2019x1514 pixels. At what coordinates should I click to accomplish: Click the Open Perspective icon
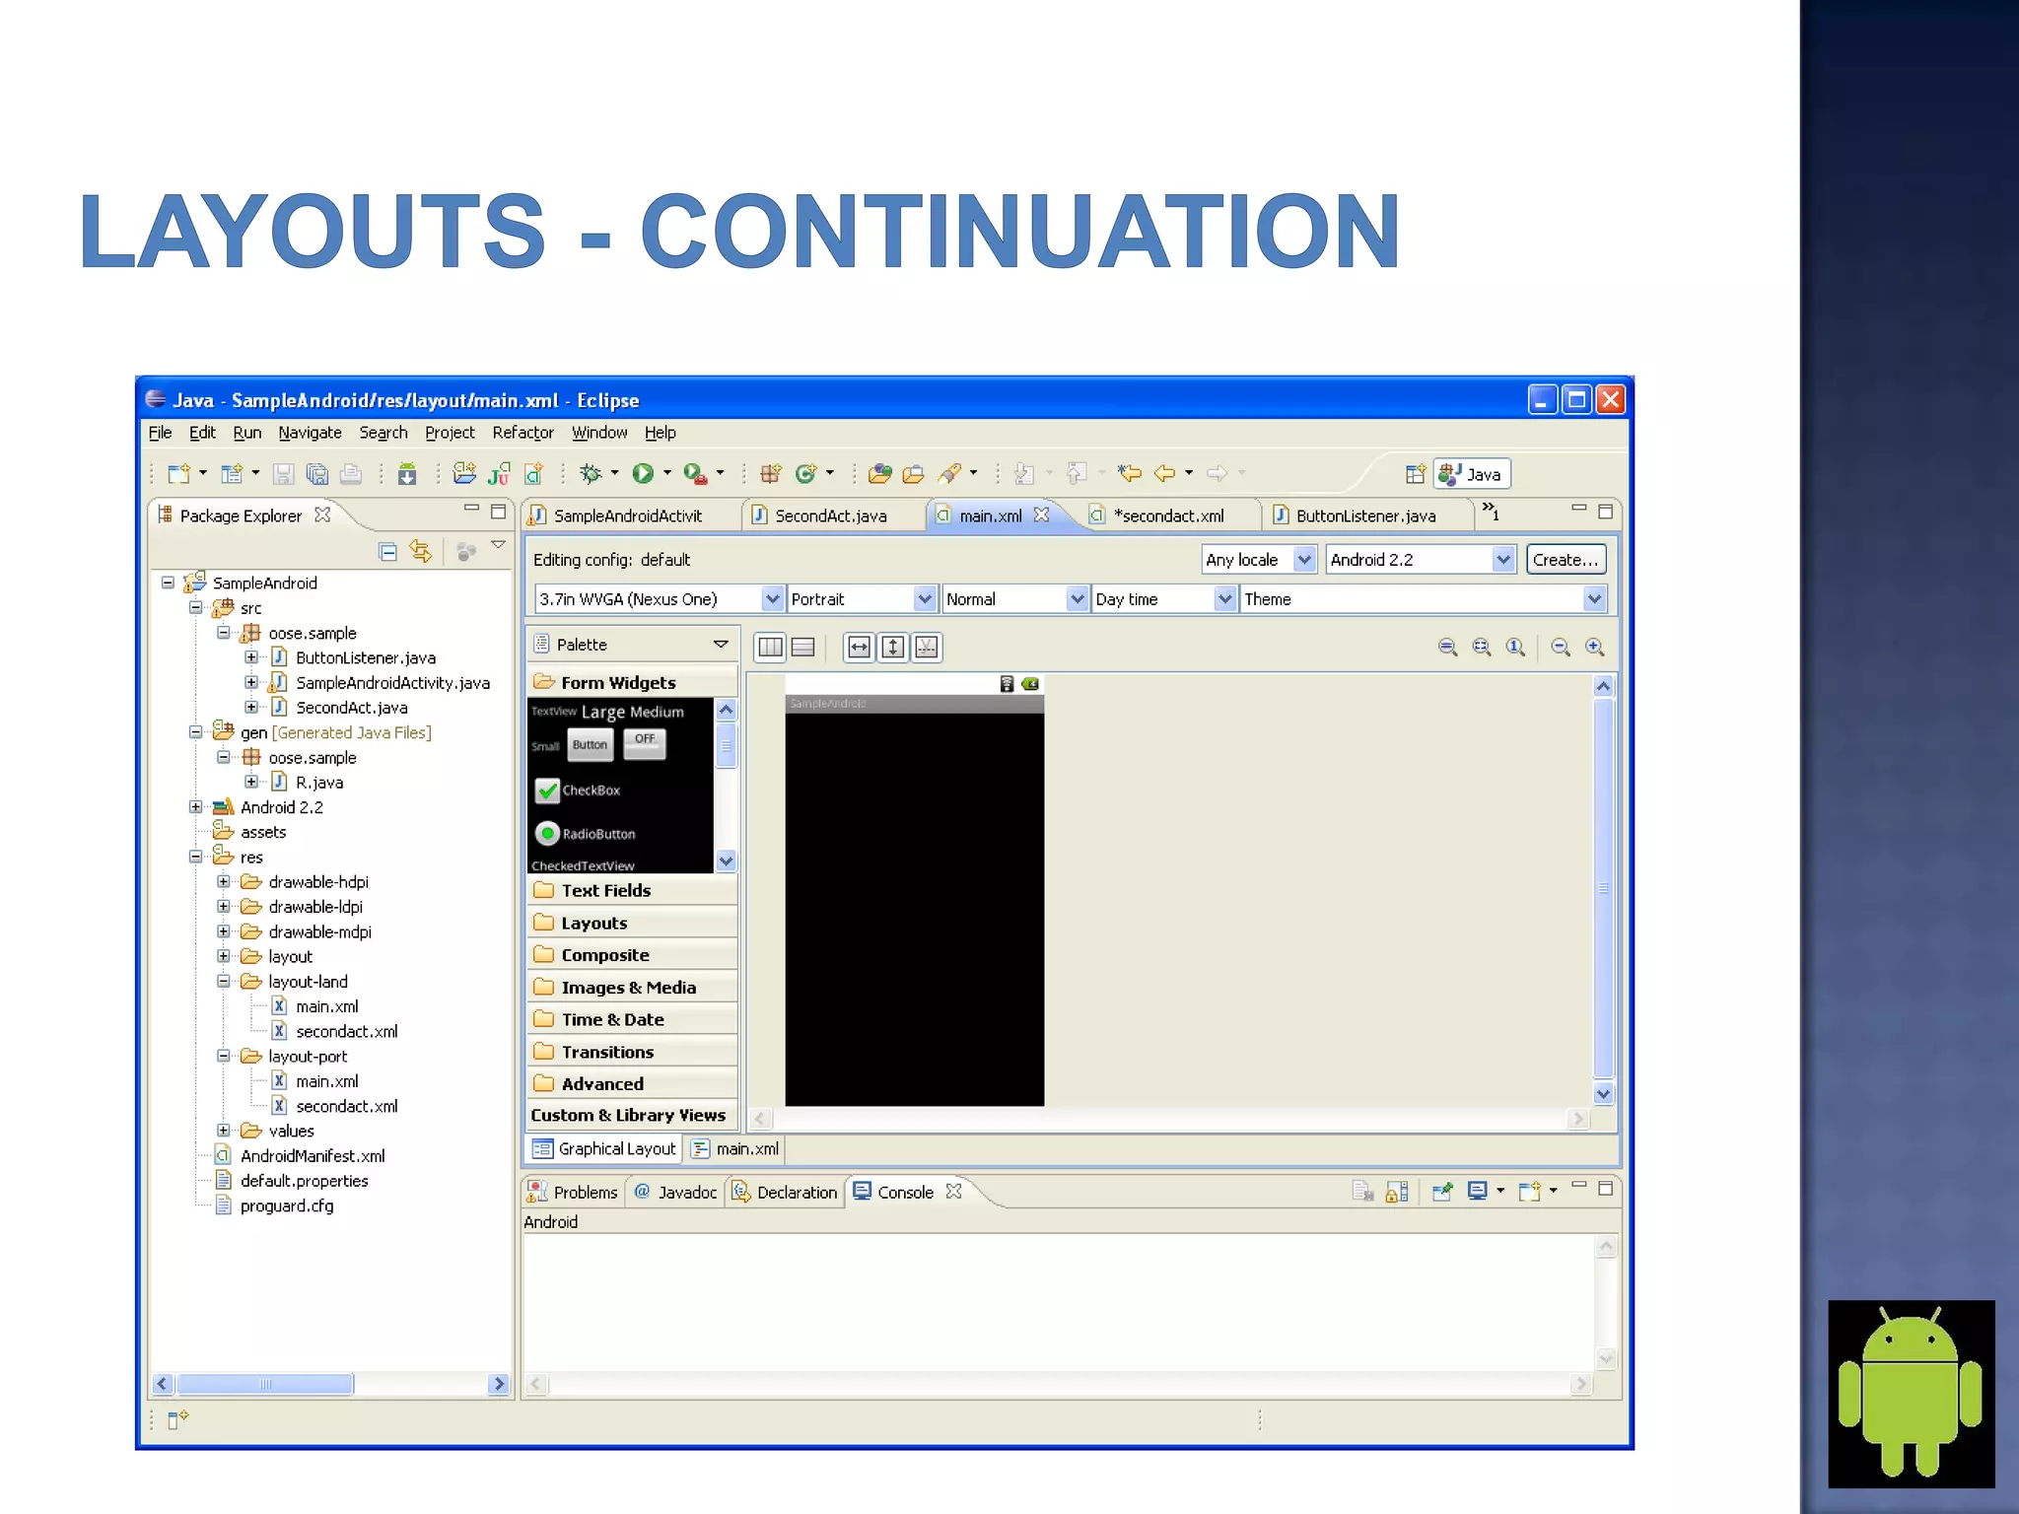point(1415,474)
